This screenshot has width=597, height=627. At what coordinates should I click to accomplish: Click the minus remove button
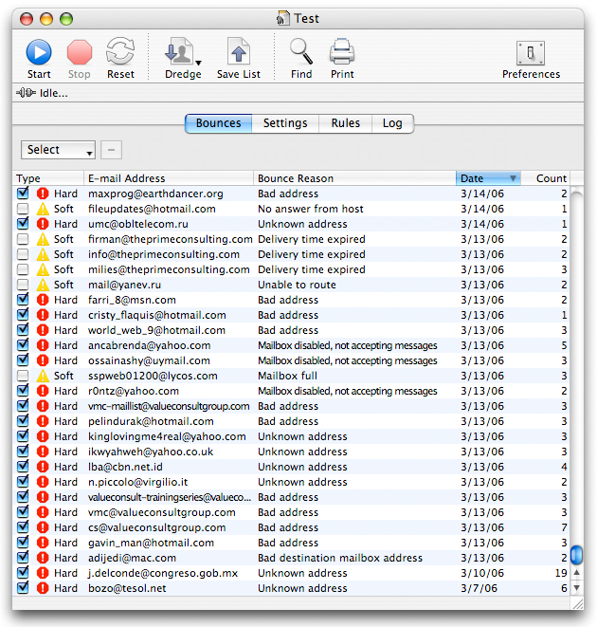tap(111, 150)
